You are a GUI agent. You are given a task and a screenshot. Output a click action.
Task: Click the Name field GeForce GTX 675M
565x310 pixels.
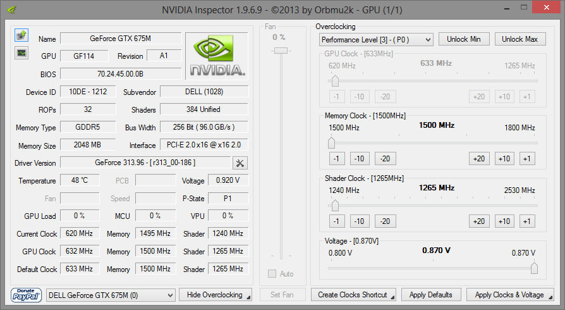click(x=121, y=38)
